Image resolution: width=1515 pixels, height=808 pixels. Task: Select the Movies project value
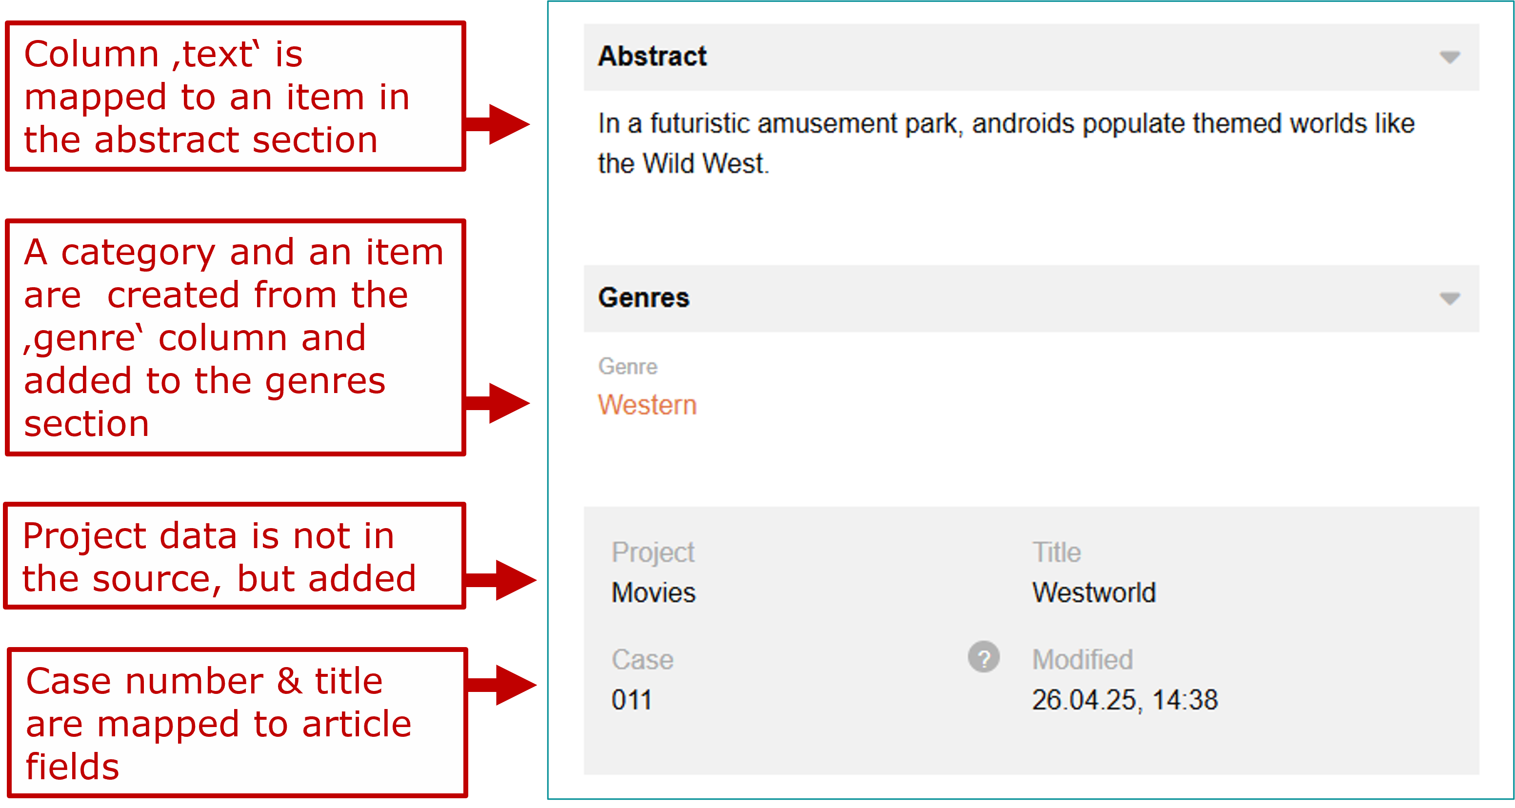(x=654, y=592)
